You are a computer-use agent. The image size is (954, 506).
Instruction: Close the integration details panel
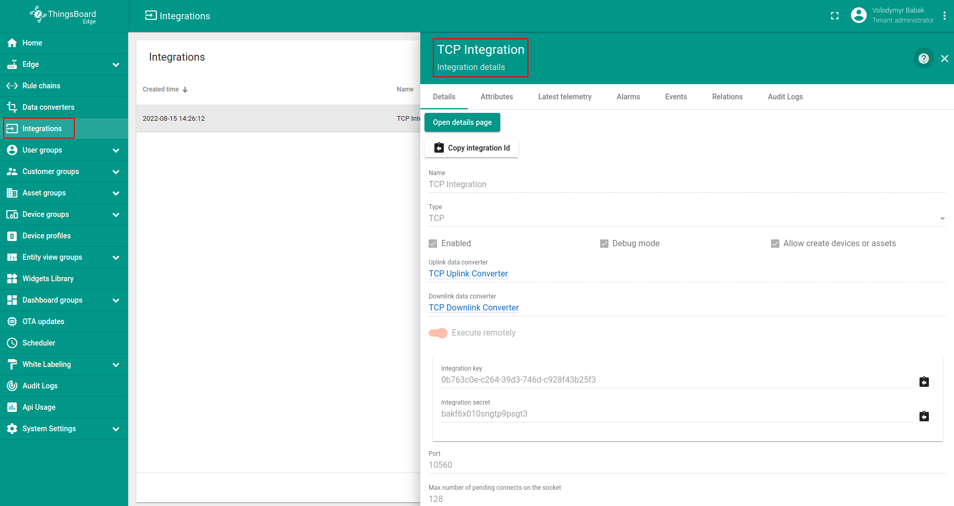click(x=945, y=59)
